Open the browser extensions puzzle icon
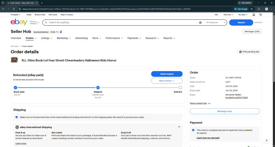Screen dimensions: 275x147 point(259,9)
